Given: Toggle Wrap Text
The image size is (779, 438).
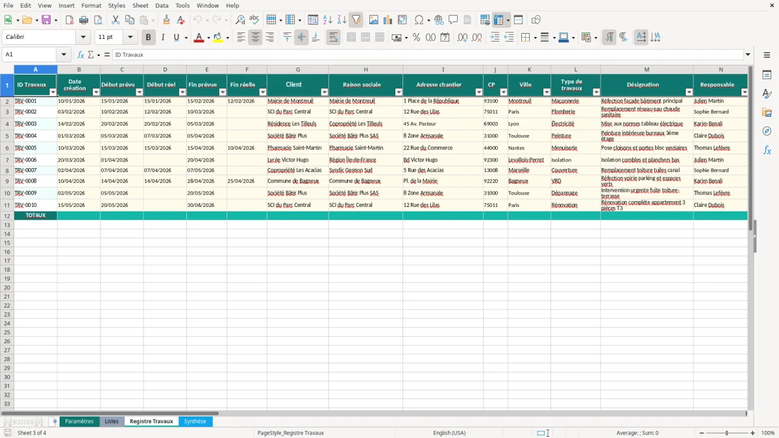Looking at the screenshot, I should (333, 38).
